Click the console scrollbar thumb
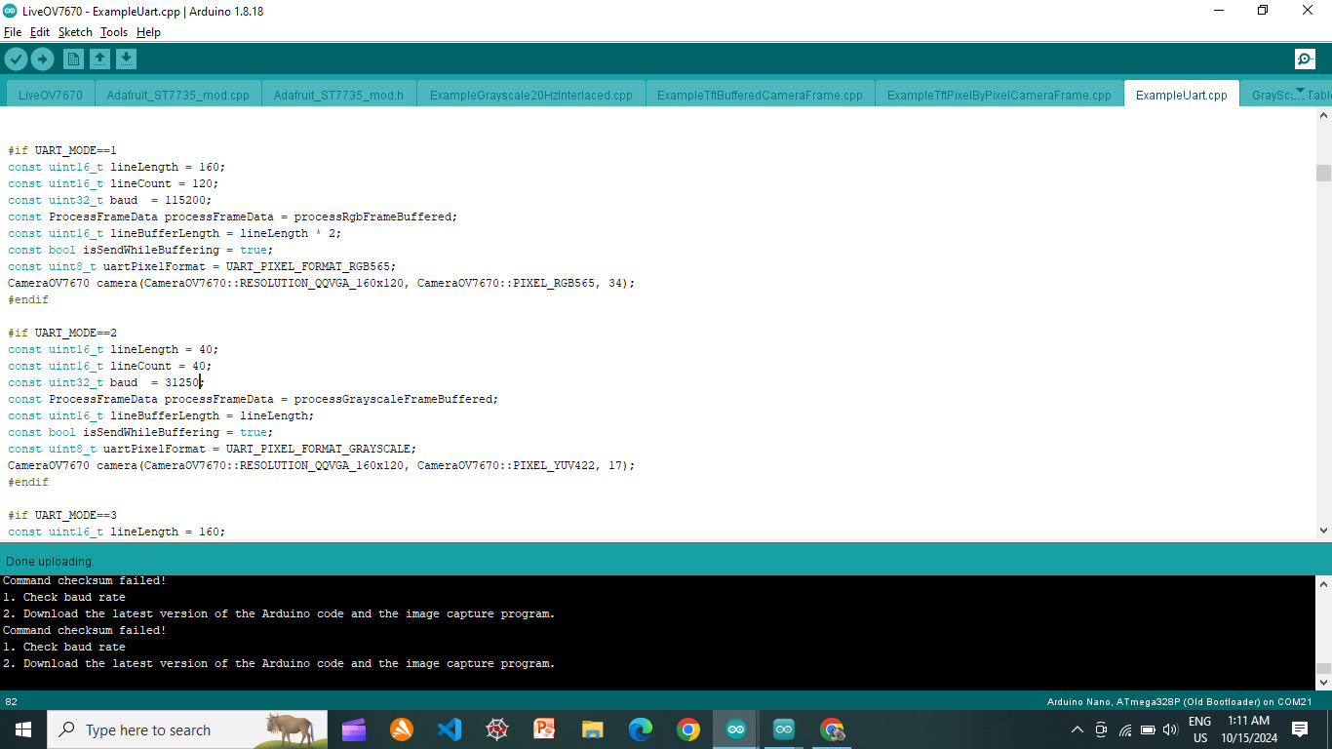The image size is (1332, 749). pos(1323,669)
